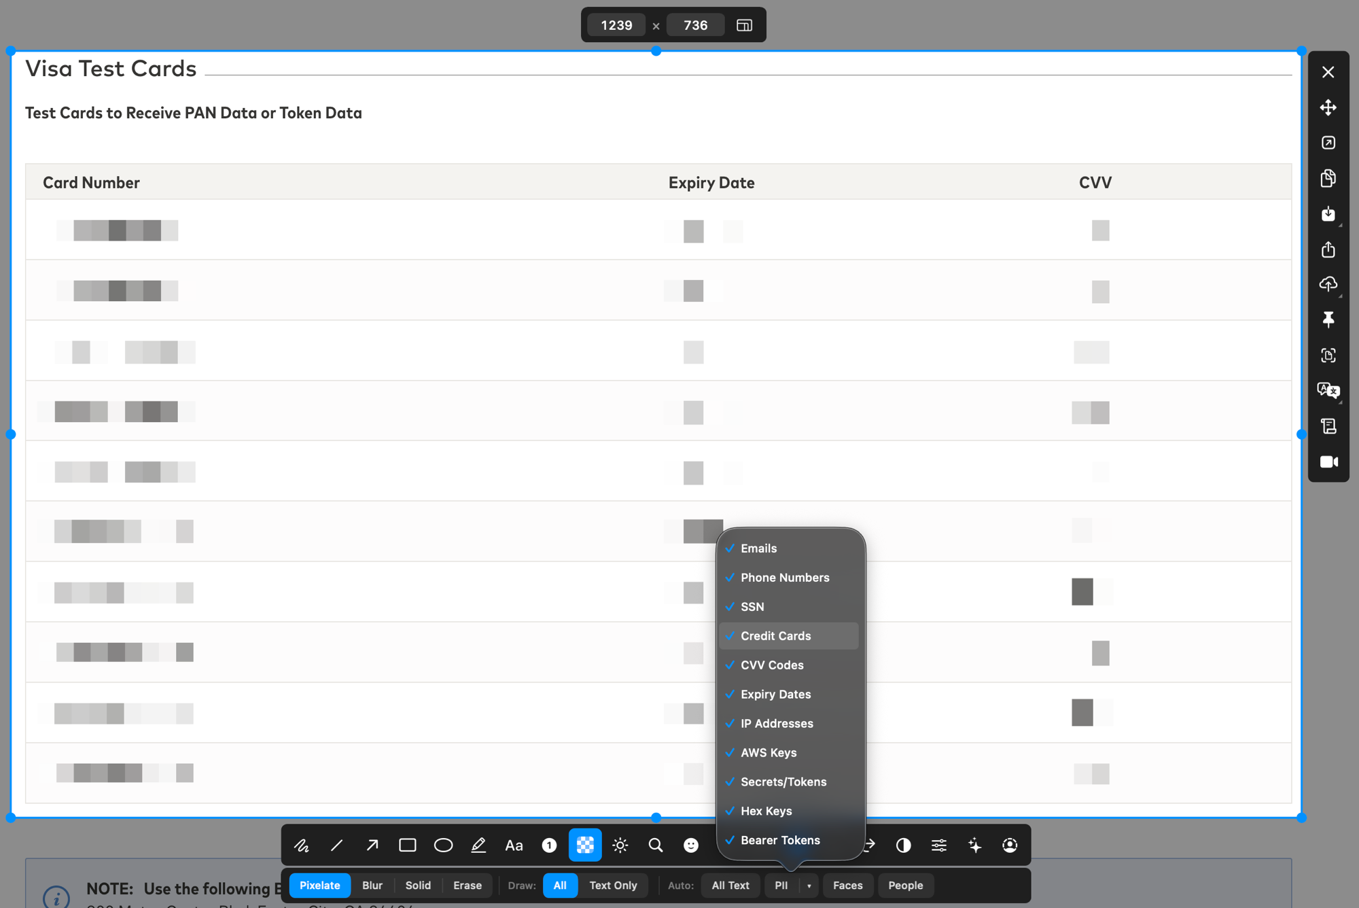Screen dimensions: 1359x908
Task: Click the CVV column header
Action: click(x=1095, y=182)
